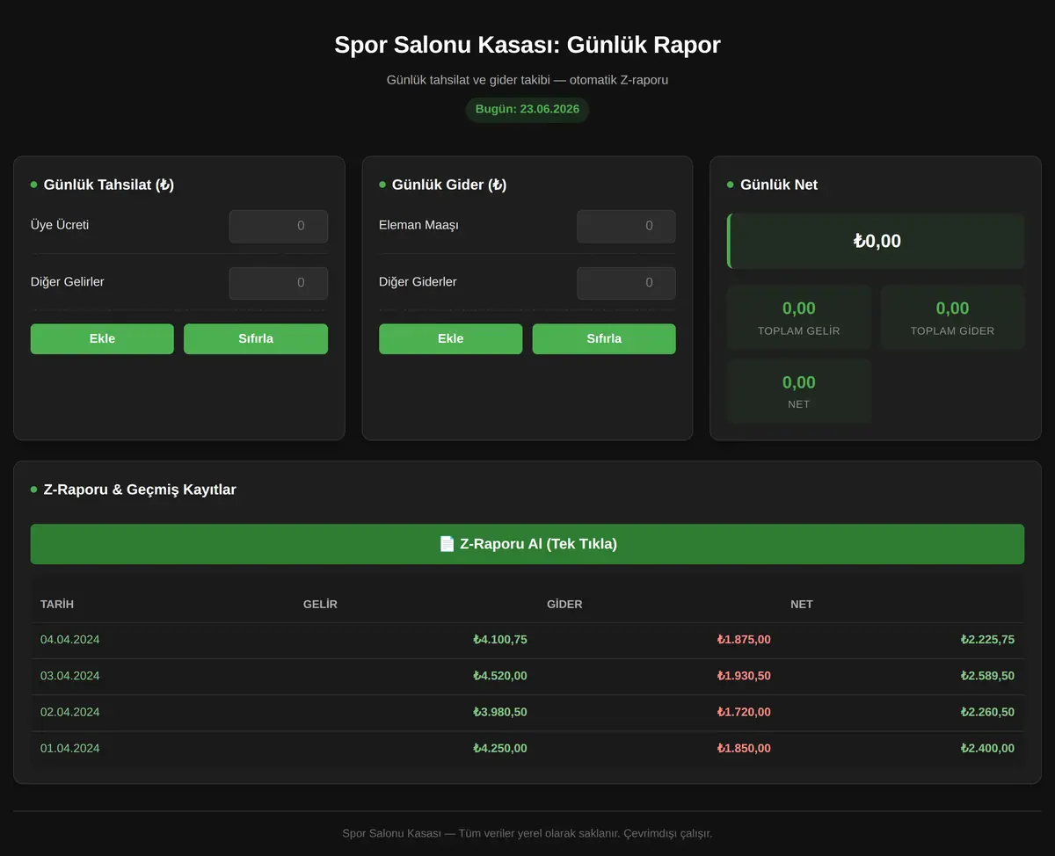Click Sıfırla in the Günlük Gider card
Viewport: 1055px width, 856px height.
(x=604, y=339)
